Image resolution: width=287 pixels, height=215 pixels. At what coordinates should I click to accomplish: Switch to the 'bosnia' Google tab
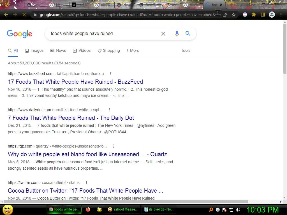[x=103, y=5]
